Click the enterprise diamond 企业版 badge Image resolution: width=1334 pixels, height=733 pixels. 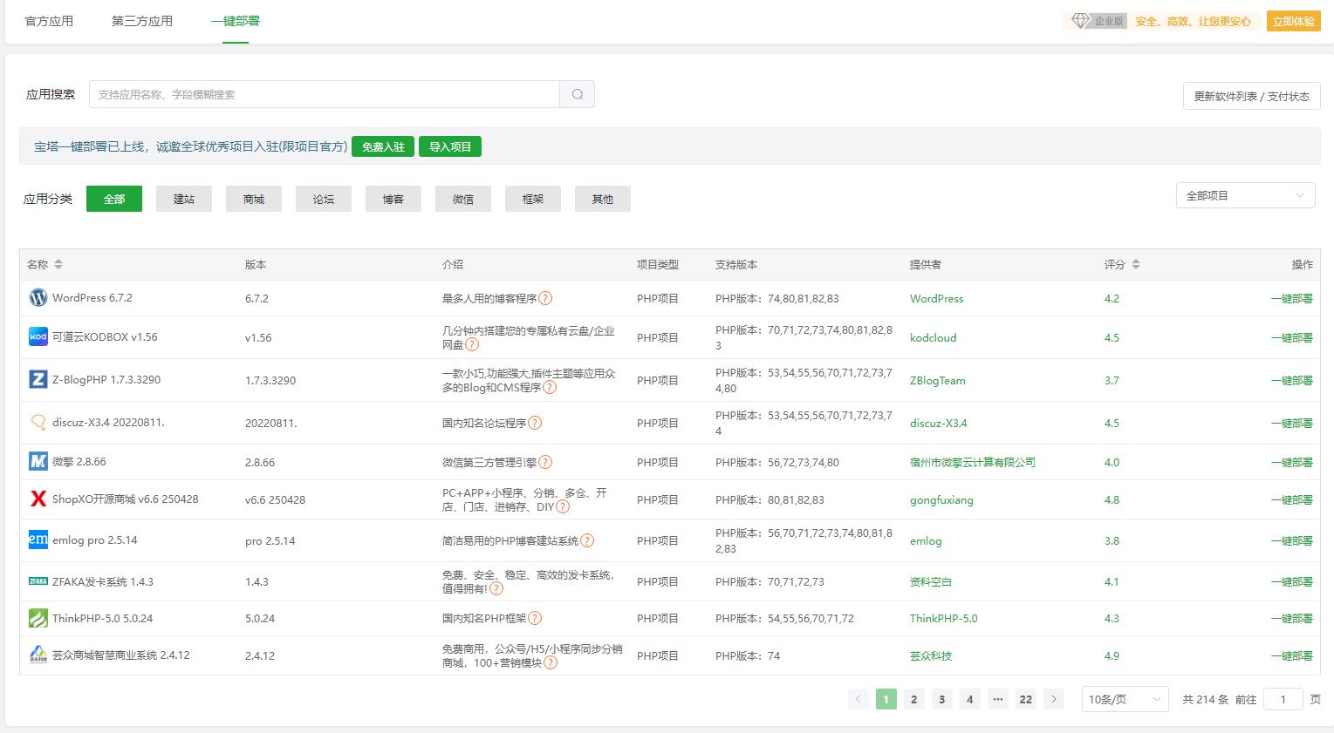click(x=1098, y=21)
